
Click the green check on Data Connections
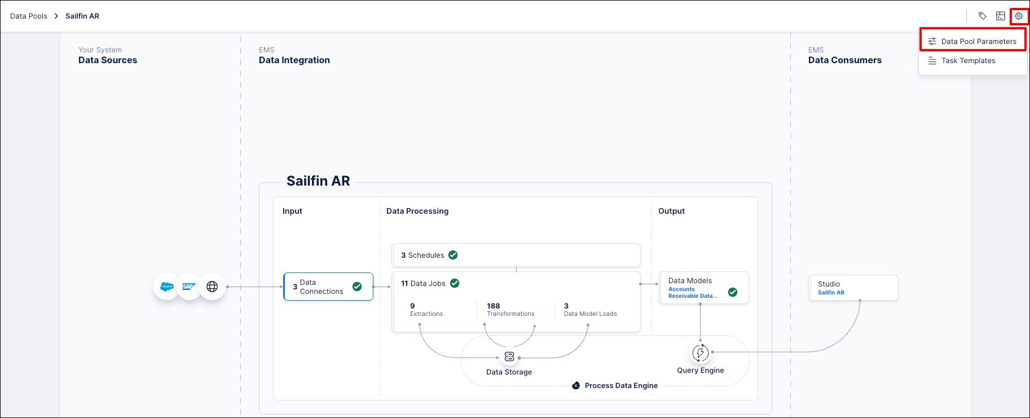tap(357, 287)
